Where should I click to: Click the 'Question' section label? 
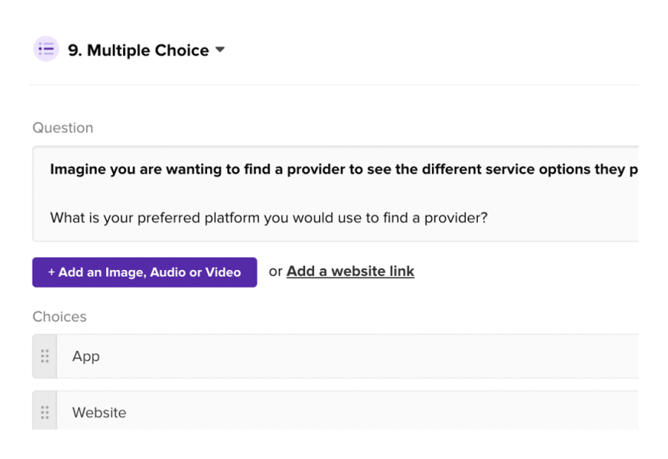(63, 128)
